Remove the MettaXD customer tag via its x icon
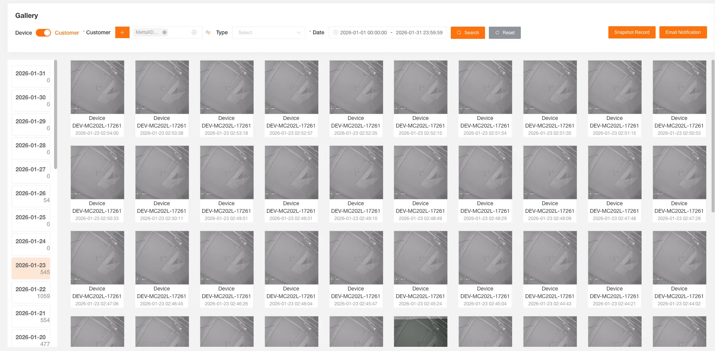 click(164, 32)
